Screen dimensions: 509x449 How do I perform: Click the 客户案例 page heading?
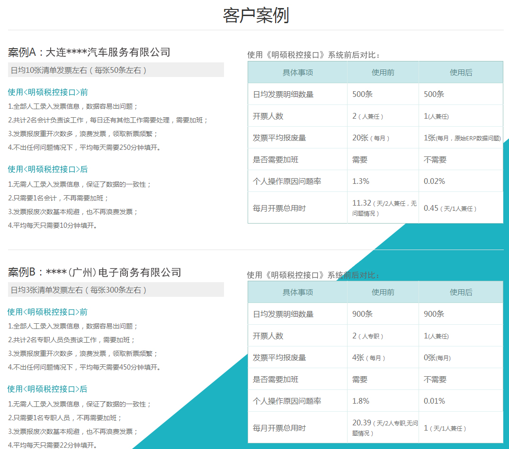256,15
